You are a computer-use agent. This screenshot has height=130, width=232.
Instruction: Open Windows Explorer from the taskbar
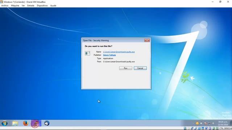(15, 123)
